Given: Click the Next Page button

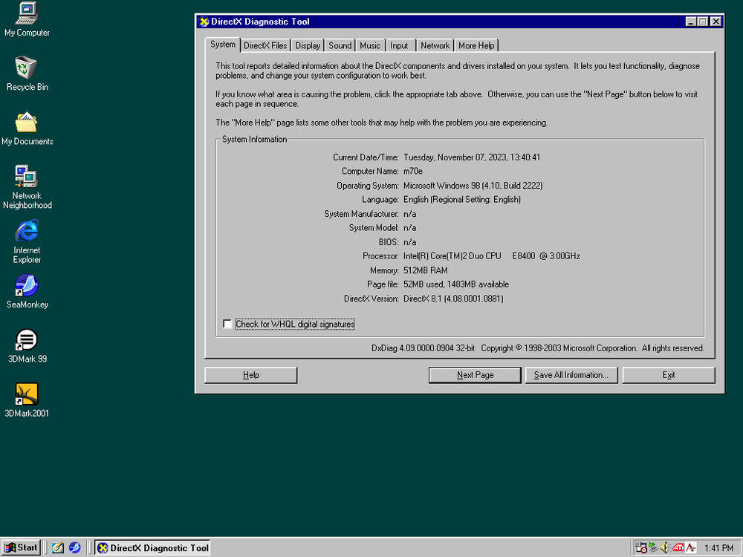Looking at the screenshot, I should pos(475,374).
